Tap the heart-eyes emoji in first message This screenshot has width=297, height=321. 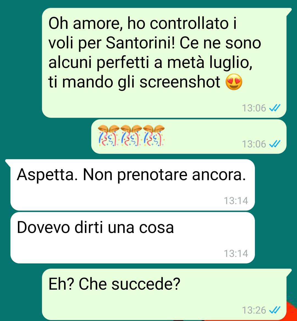point(234,82)
